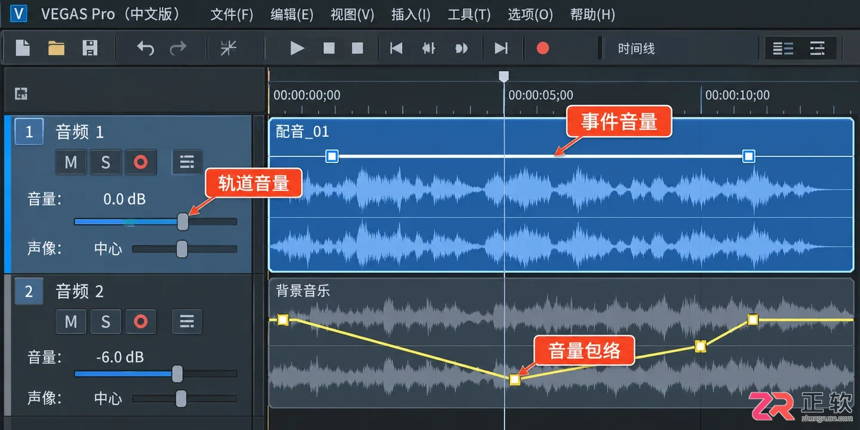Arm the 音频 1 track for recording
This screenshot has height=430, width=860.
coord(141,162)
